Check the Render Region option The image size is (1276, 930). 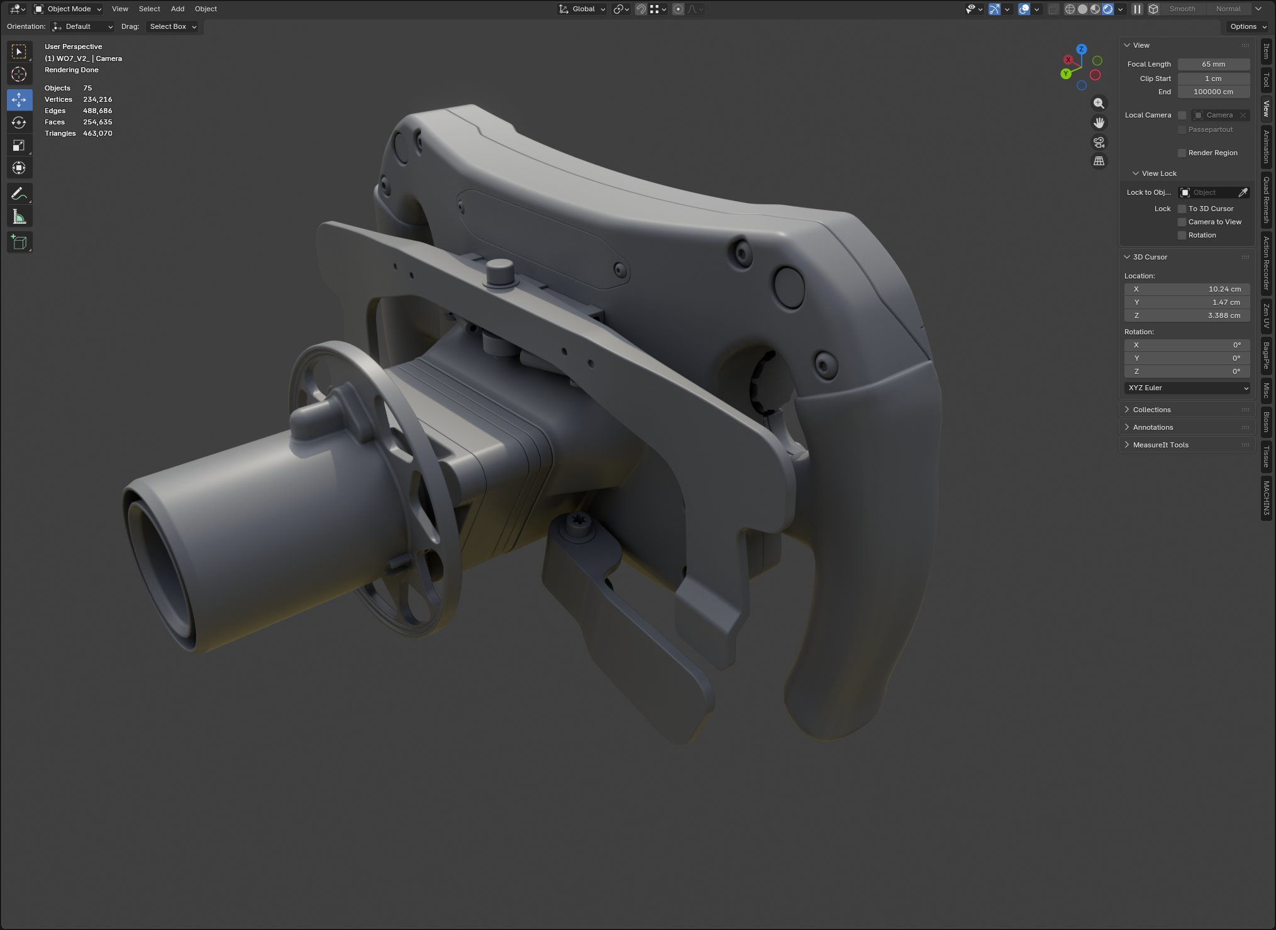[1182, 153]
